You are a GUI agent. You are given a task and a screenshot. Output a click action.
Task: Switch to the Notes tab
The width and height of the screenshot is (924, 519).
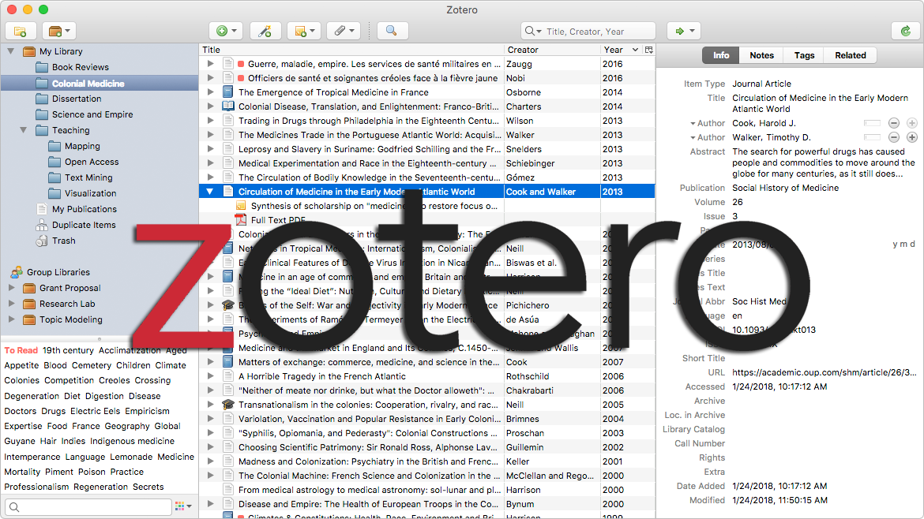761,55
